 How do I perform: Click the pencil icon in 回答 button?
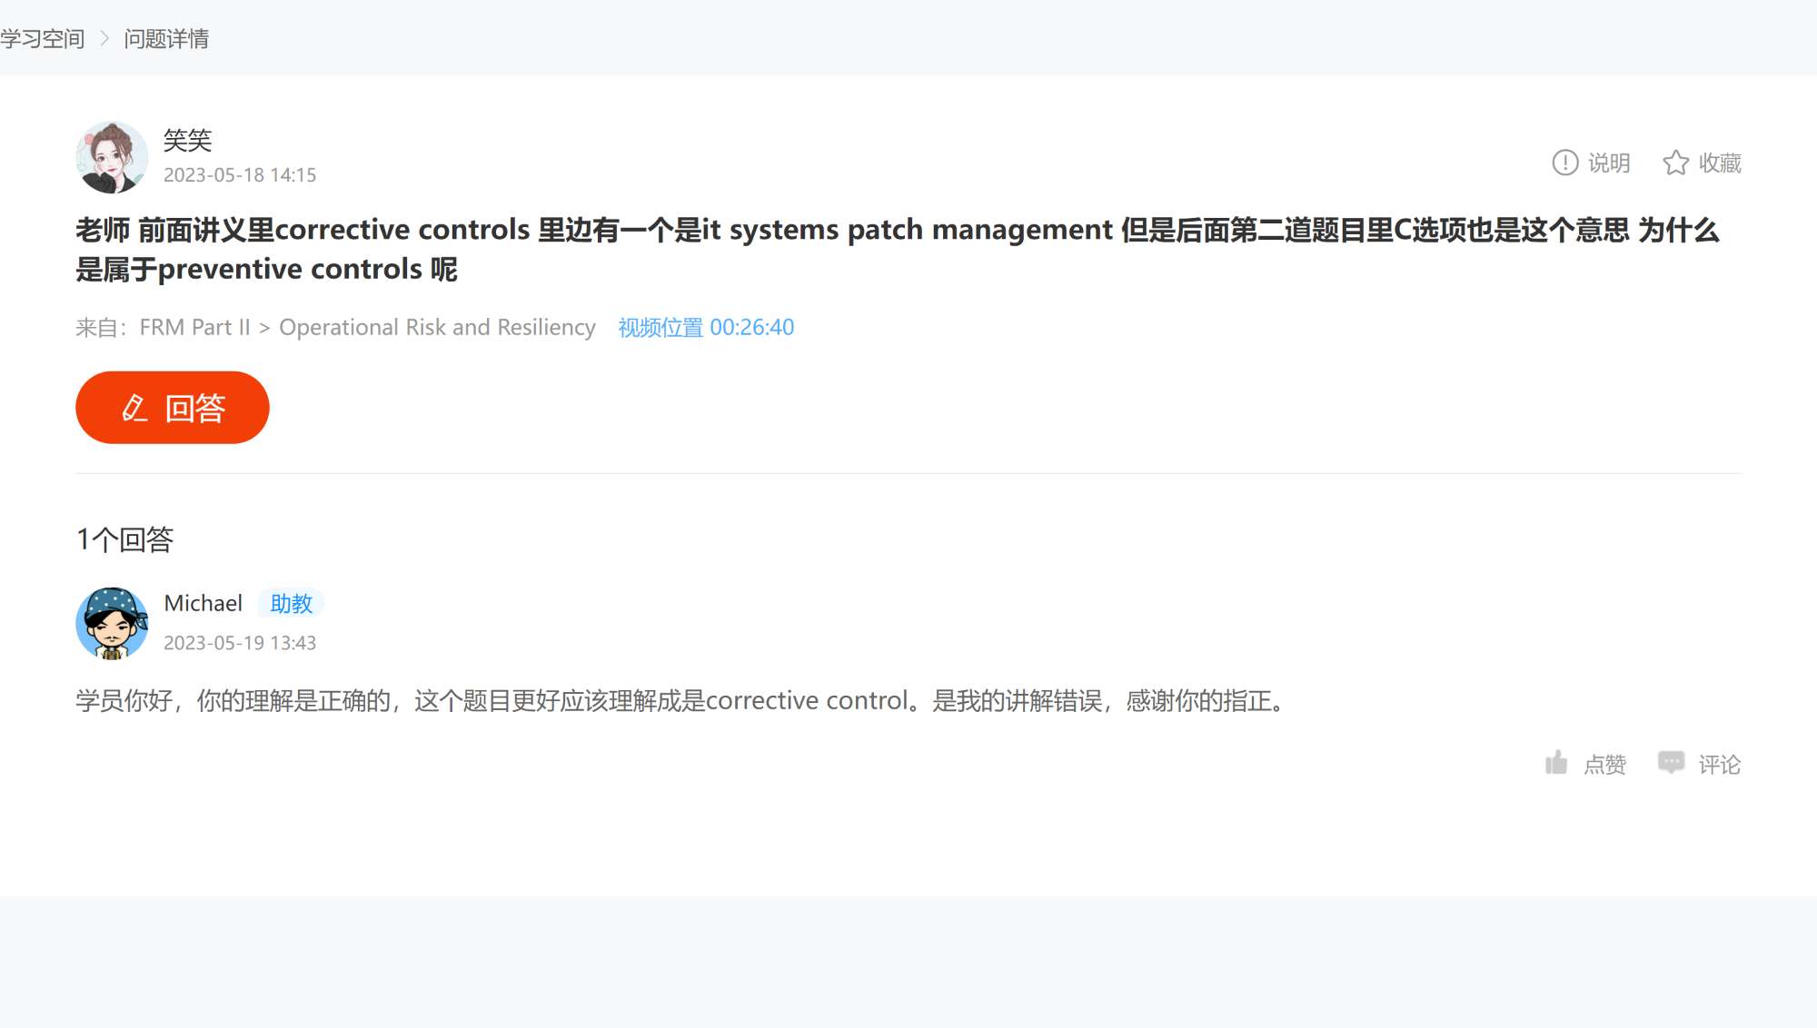pyautogui.click(x=134, y=408)
